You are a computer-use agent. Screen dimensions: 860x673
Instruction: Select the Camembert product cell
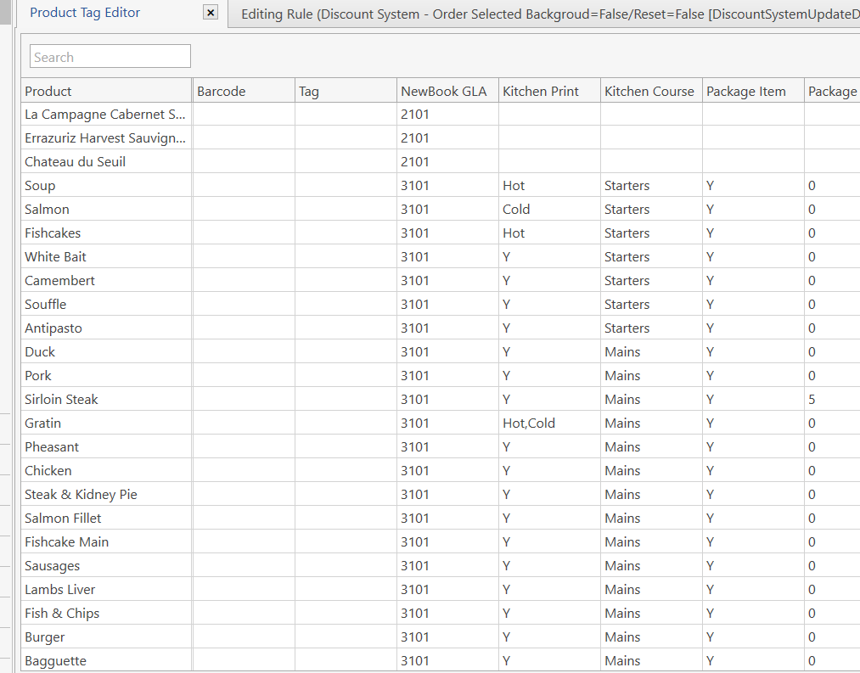tap(107, 280)
